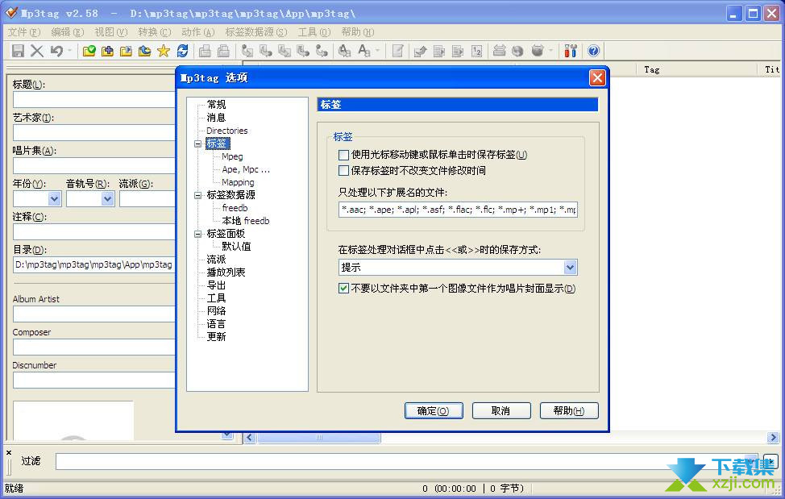Click the Quick actions single A icon

(364, 51)
